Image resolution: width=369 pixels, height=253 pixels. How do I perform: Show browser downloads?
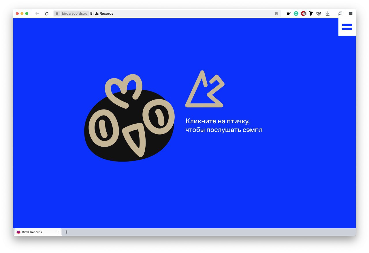(x=328, y=14)
